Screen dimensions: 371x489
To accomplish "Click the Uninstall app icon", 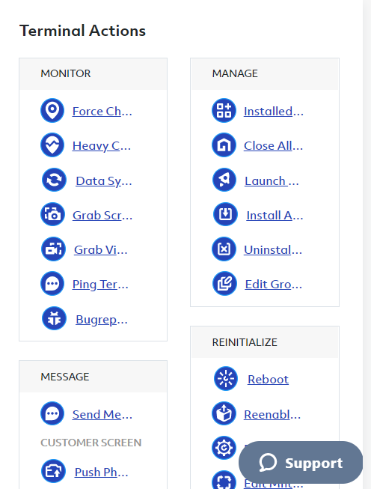I will pos(224,249).
